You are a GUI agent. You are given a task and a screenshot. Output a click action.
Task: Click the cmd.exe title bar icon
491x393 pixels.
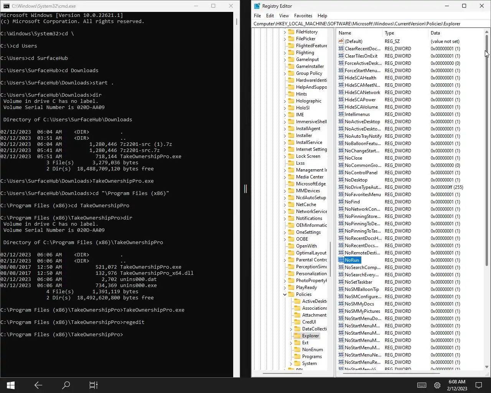[x=7, y=6]
